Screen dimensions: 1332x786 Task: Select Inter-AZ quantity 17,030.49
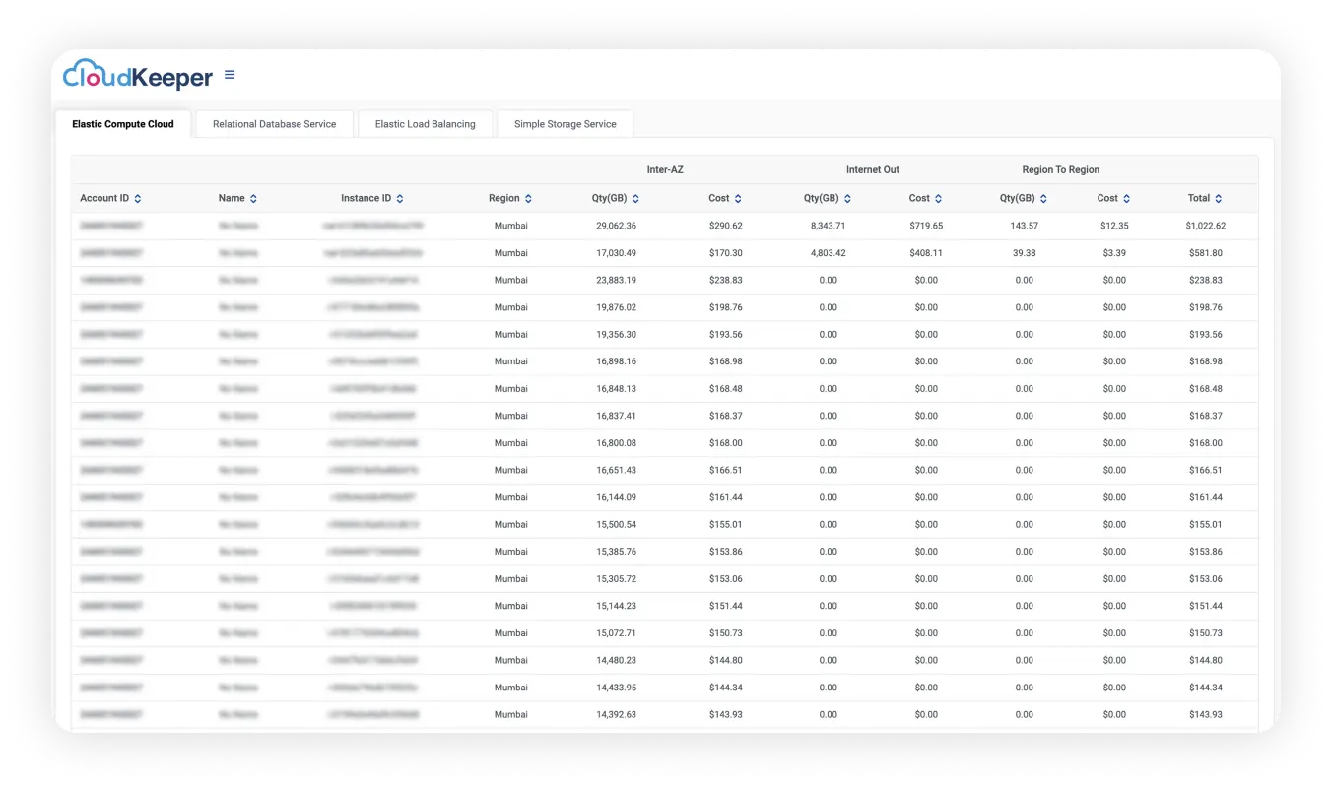[617, 253]
